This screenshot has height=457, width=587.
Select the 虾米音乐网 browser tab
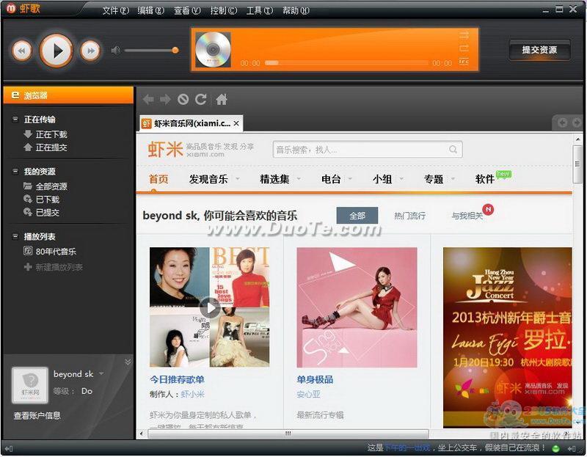tap(191, 123)
